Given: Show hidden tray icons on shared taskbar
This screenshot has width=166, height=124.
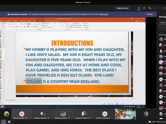Looking at the screenshot, I should click(x=123, y=106).
